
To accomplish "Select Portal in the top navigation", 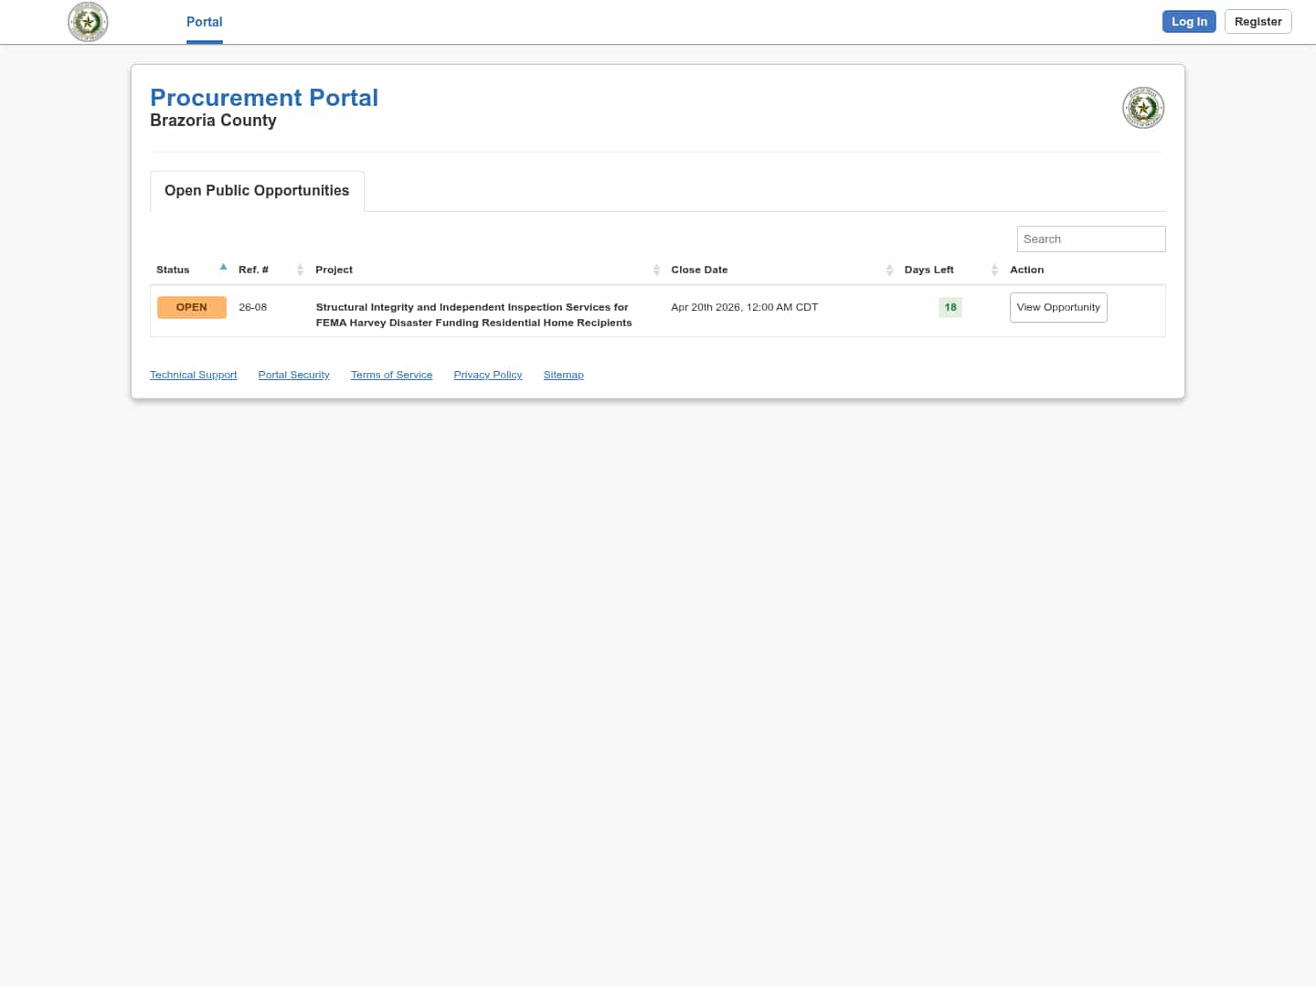I will coord(204,21).
